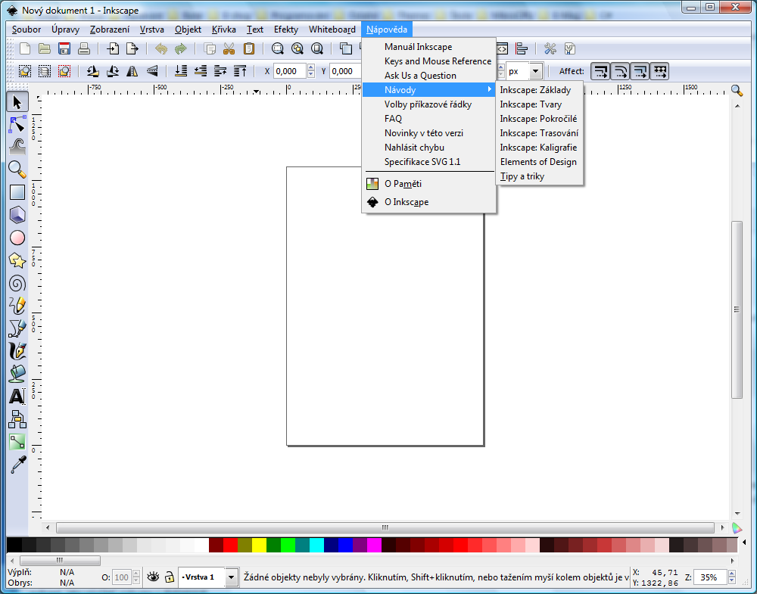The image size is (757, 594).
Task: Choose Manuál Inkscape from the help menu
Action: pos(428,47)
